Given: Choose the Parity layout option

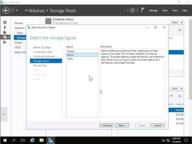Looking at the screenshot, I should coord(82,59).
